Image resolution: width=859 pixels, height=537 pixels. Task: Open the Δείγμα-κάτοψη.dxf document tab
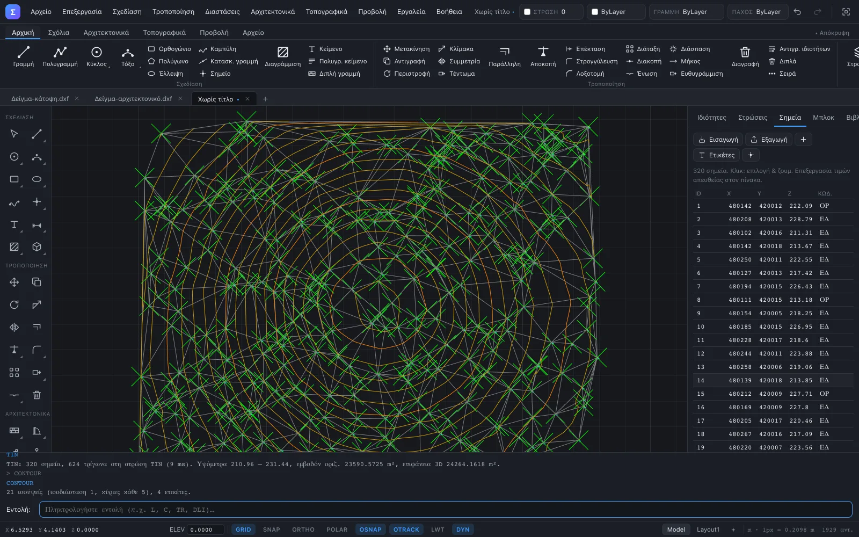40,99
